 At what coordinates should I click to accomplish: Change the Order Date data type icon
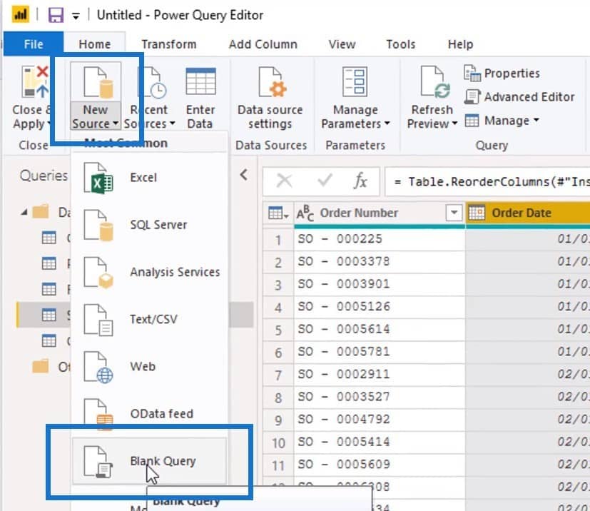[x=477, y=213]
